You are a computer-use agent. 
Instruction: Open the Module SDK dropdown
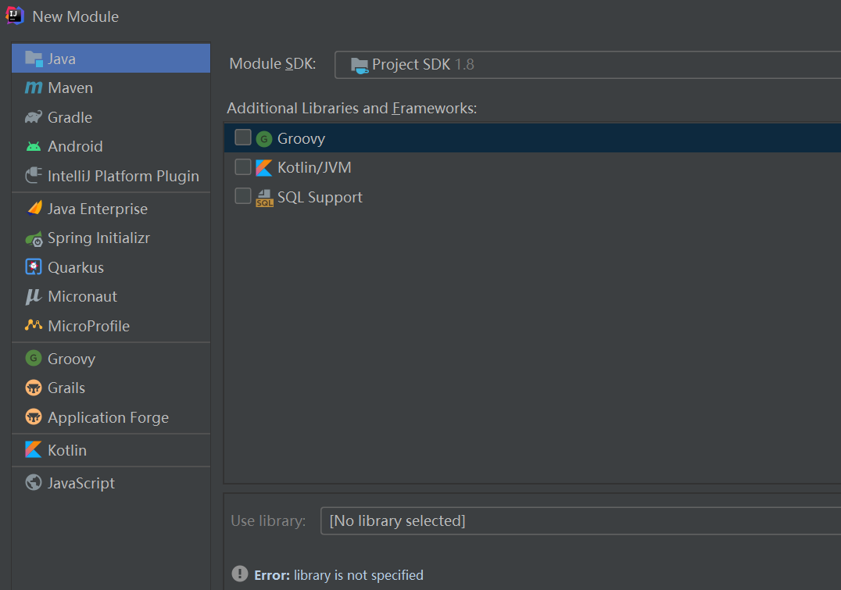(x=588, y=65)
